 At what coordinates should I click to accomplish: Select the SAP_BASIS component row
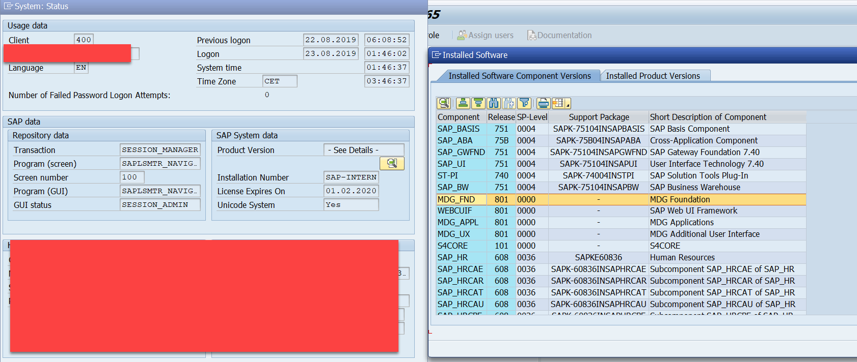(x=621, y=129)
